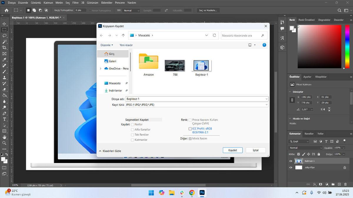Switch to the Kanallar tab
353x198 pixels.
pos(309,134)
